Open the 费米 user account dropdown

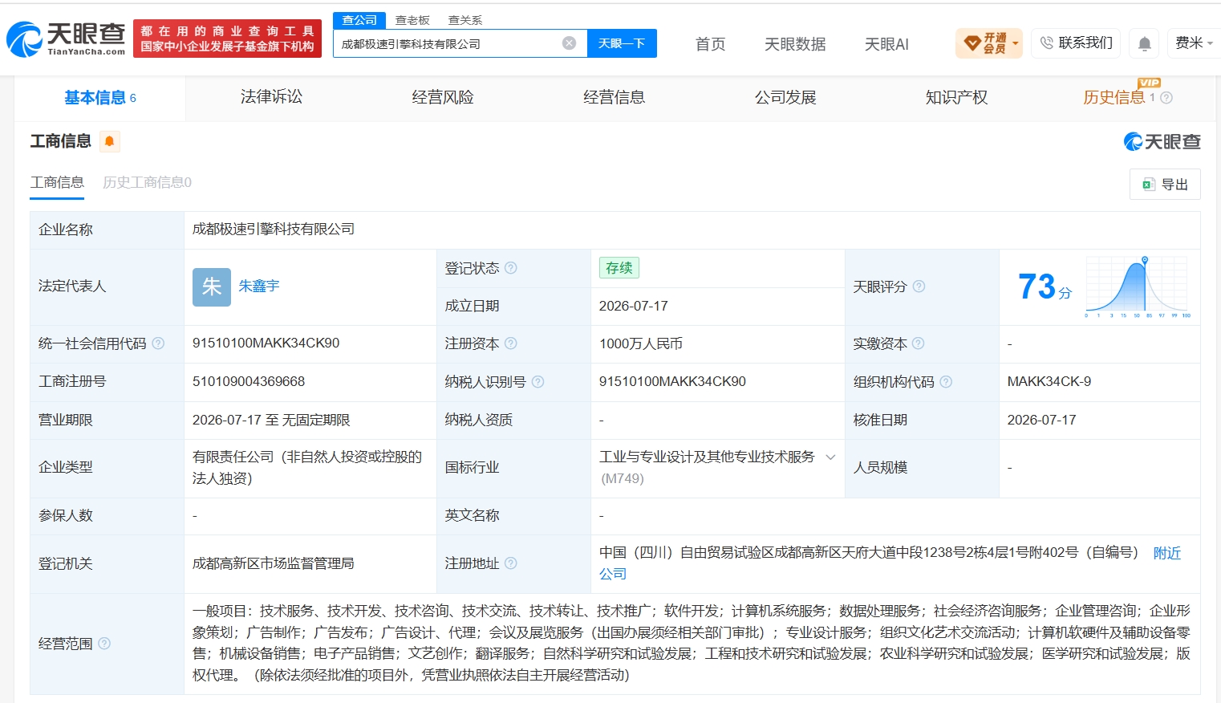(x=1194, y=43)
